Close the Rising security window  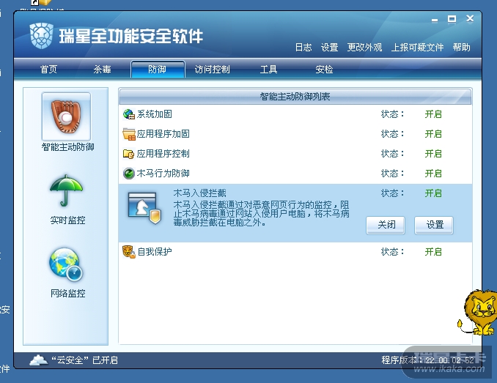pos(470,19)
